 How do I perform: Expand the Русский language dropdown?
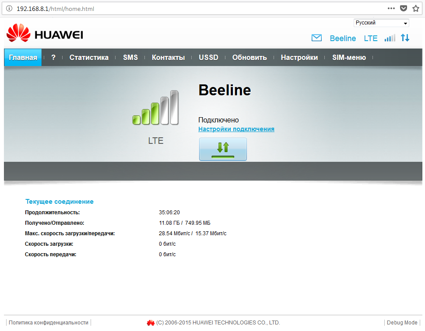pos(381,23)
